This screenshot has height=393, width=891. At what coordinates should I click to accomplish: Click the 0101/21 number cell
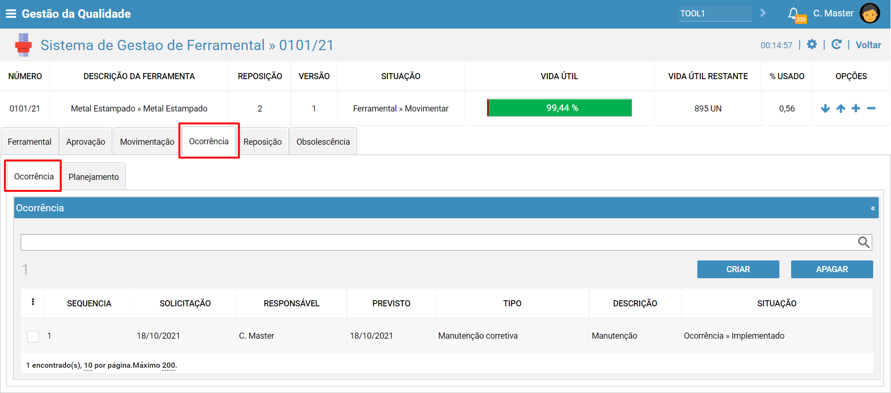(25, 109)
